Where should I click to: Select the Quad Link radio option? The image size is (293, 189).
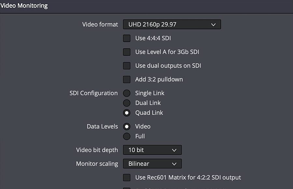[127, 113]
